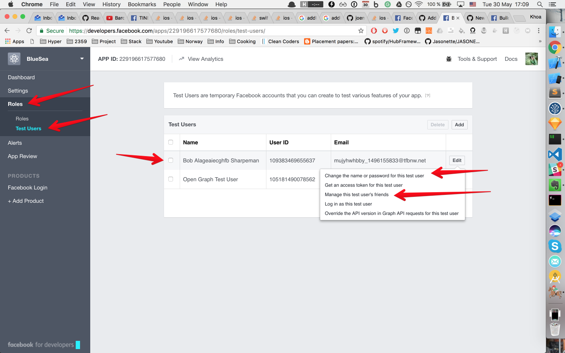Viewport: 565px width, 353px height.
Task: Select 'Log in as this test user'
Action: tap(348, 204)
